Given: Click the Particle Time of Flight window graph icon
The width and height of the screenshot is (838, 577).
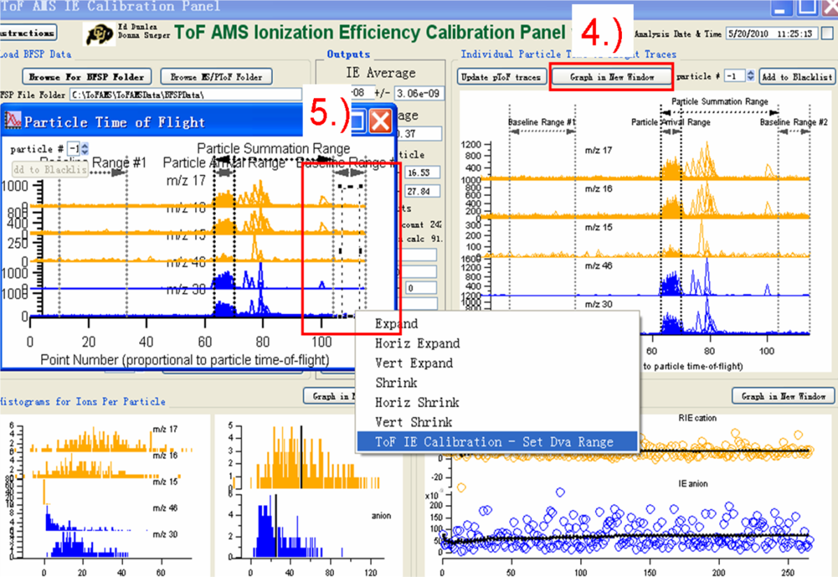Looking at the screenshot, I should (x=13, y=122).
